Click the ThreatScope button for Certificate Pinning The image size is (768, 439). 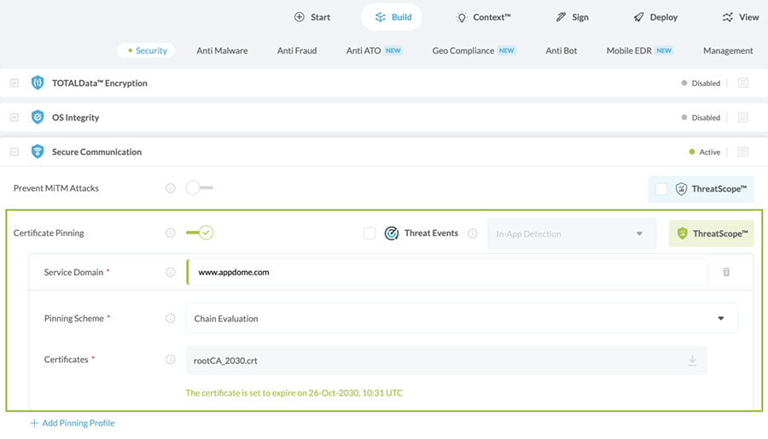click(x=711, y=234)
